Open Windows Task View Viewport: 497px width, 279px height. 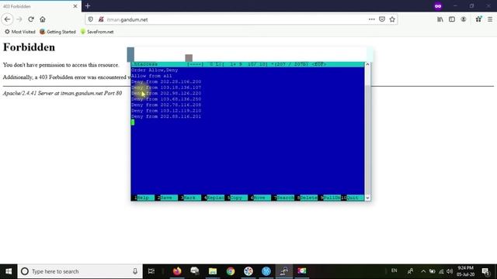point(151,271)
